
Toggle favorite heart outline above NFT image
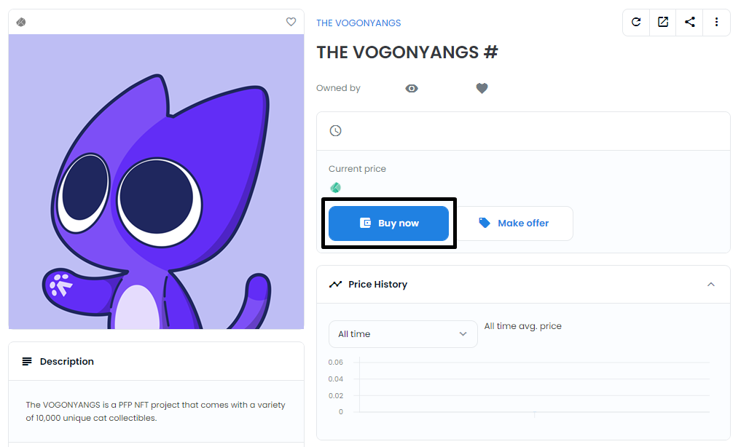tap(291, 22)
